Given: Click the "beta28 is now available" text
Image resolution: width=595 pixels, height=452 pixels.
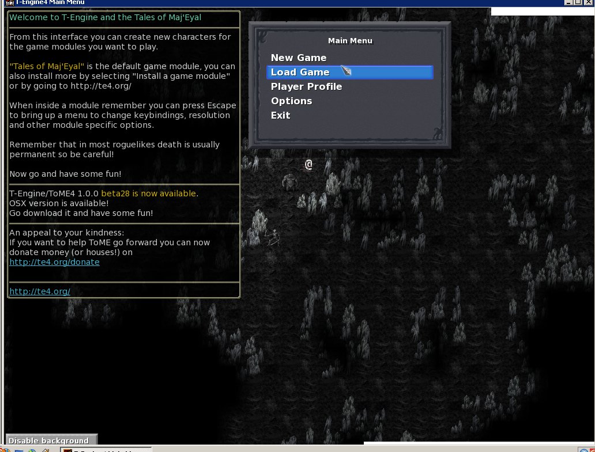Looking at the screenshot, I should [148, 193].
